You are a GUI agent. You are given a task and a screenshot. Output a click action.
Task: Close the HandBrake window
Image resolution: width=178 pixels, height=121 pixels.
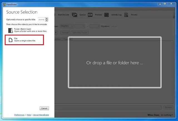pyautogui.click(x=171, y=4)
